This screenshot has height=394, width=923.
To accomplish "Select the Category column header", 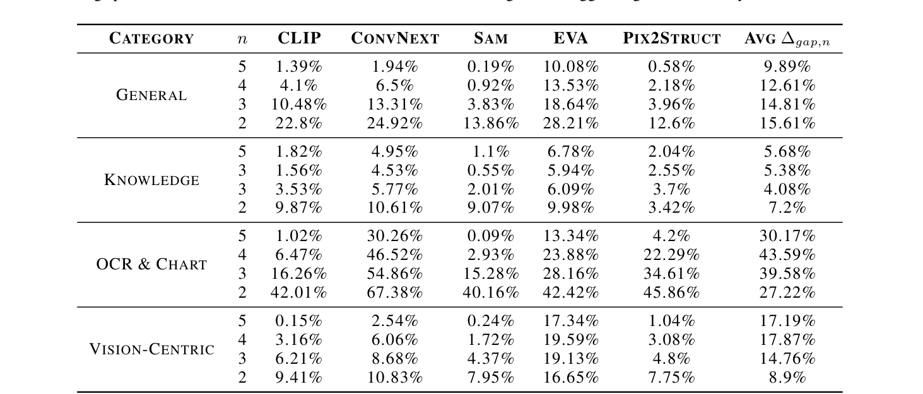I will [x=151, y=38].
